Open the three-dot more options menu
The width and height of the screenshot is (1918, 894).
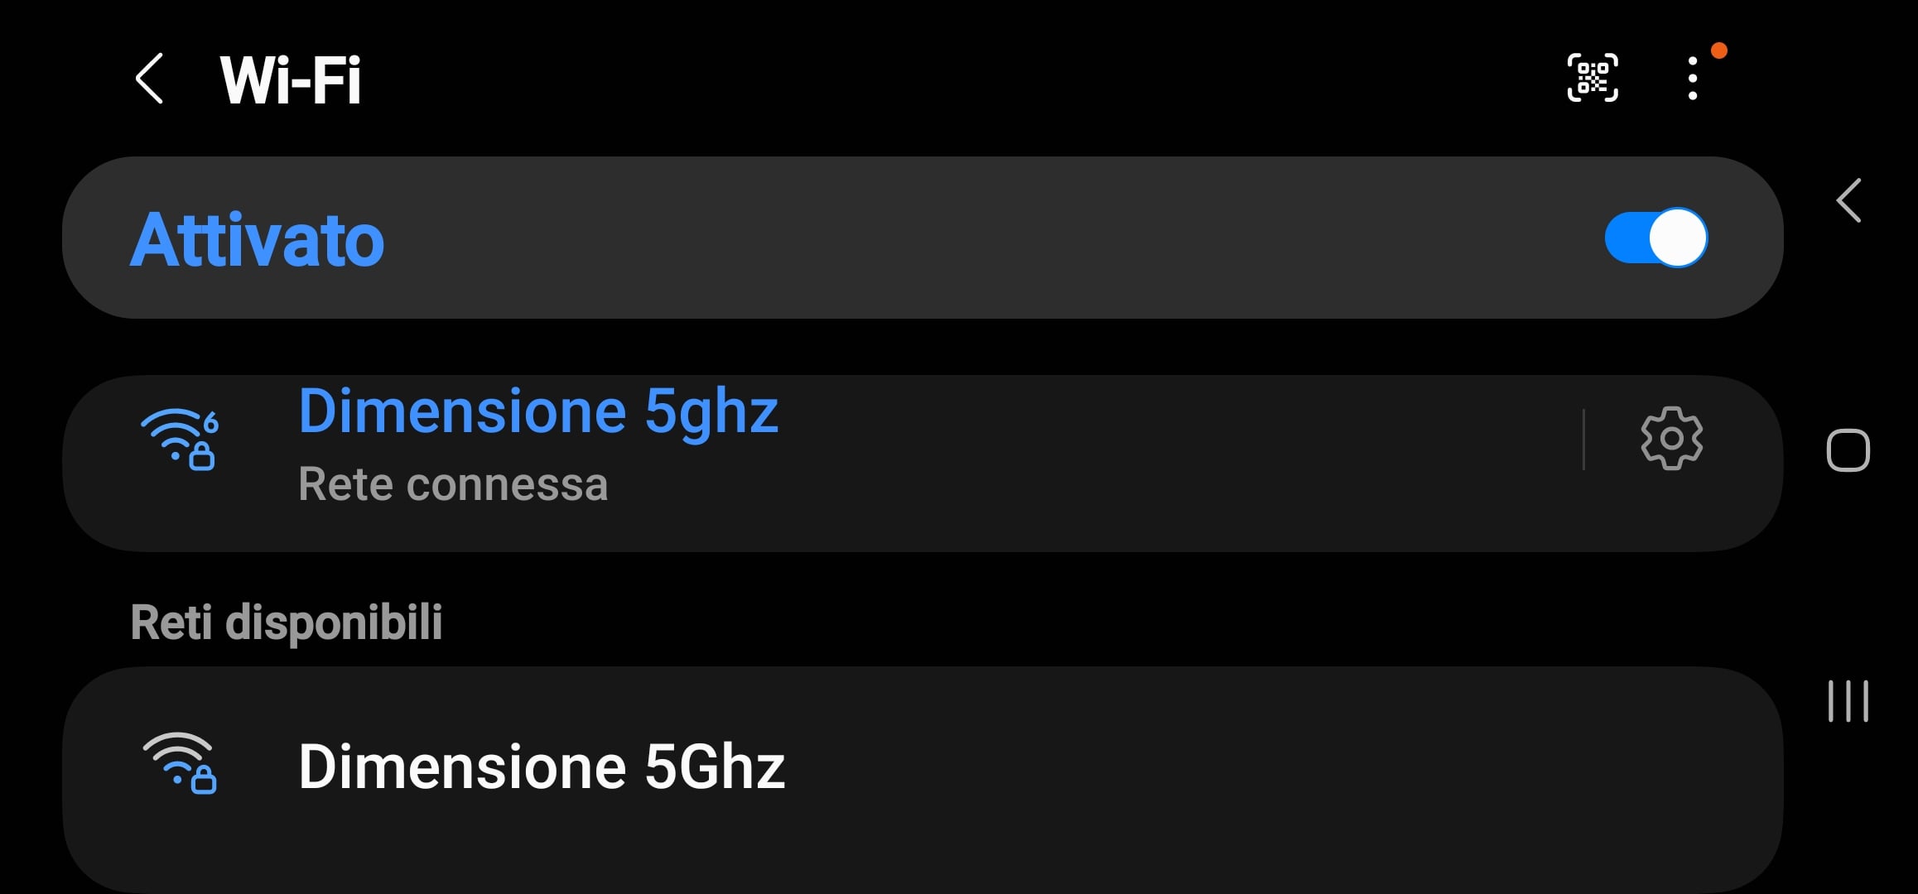tap(1692, 79)
